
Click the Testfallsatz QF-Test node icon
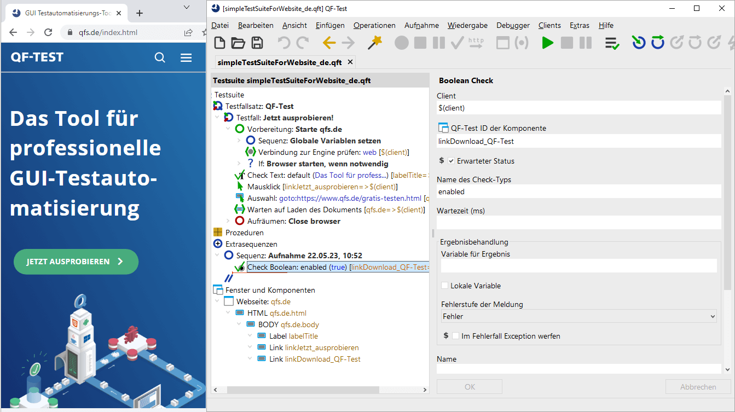218,106
